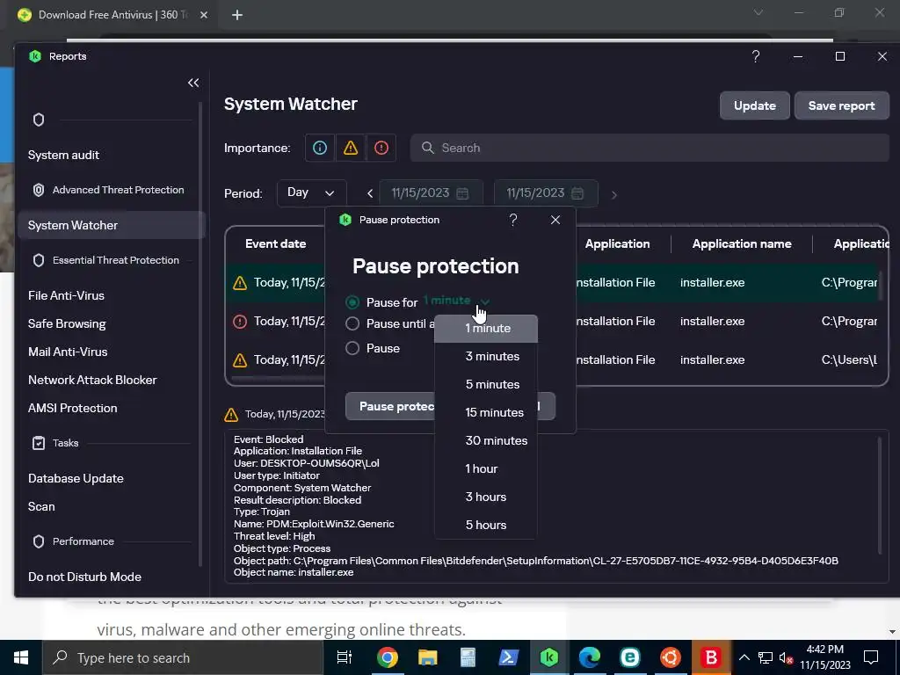Close the 360 Total Security browser tab
The width and height of the screenshot is (900, 675).
click(204, 15)
